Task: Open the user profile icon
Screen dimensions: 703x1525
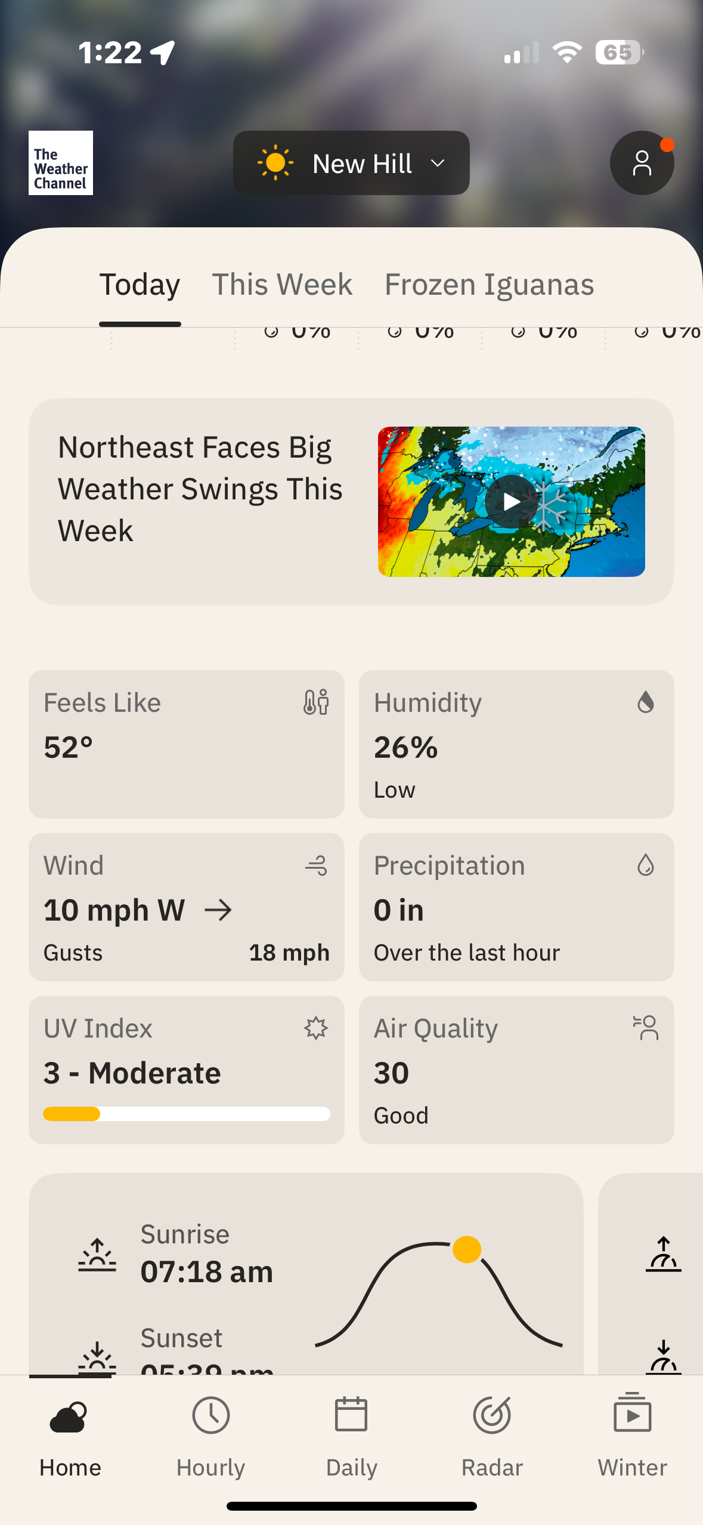Action: coord(642,163)
